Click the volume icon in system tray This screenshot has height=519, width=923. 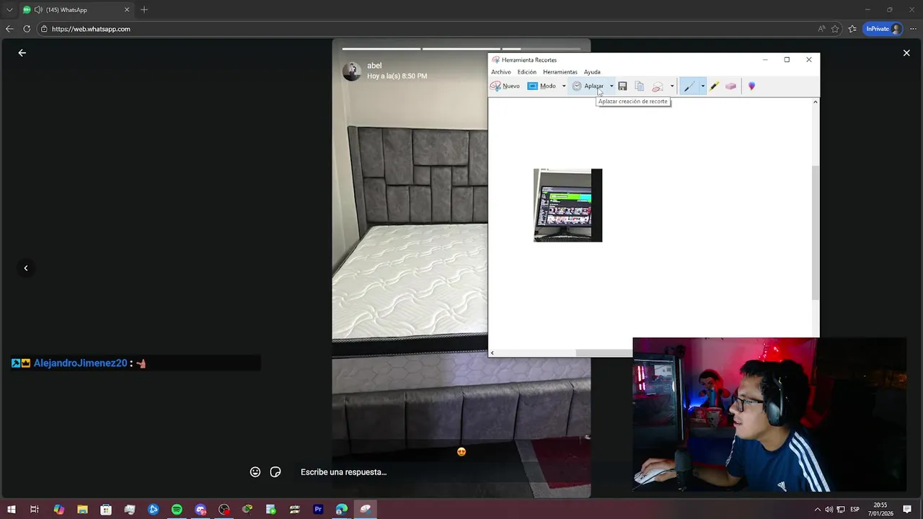(829, 510)
